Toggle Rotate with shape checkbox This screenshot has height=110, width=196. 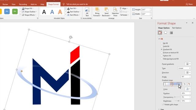[x=163, y=105]
